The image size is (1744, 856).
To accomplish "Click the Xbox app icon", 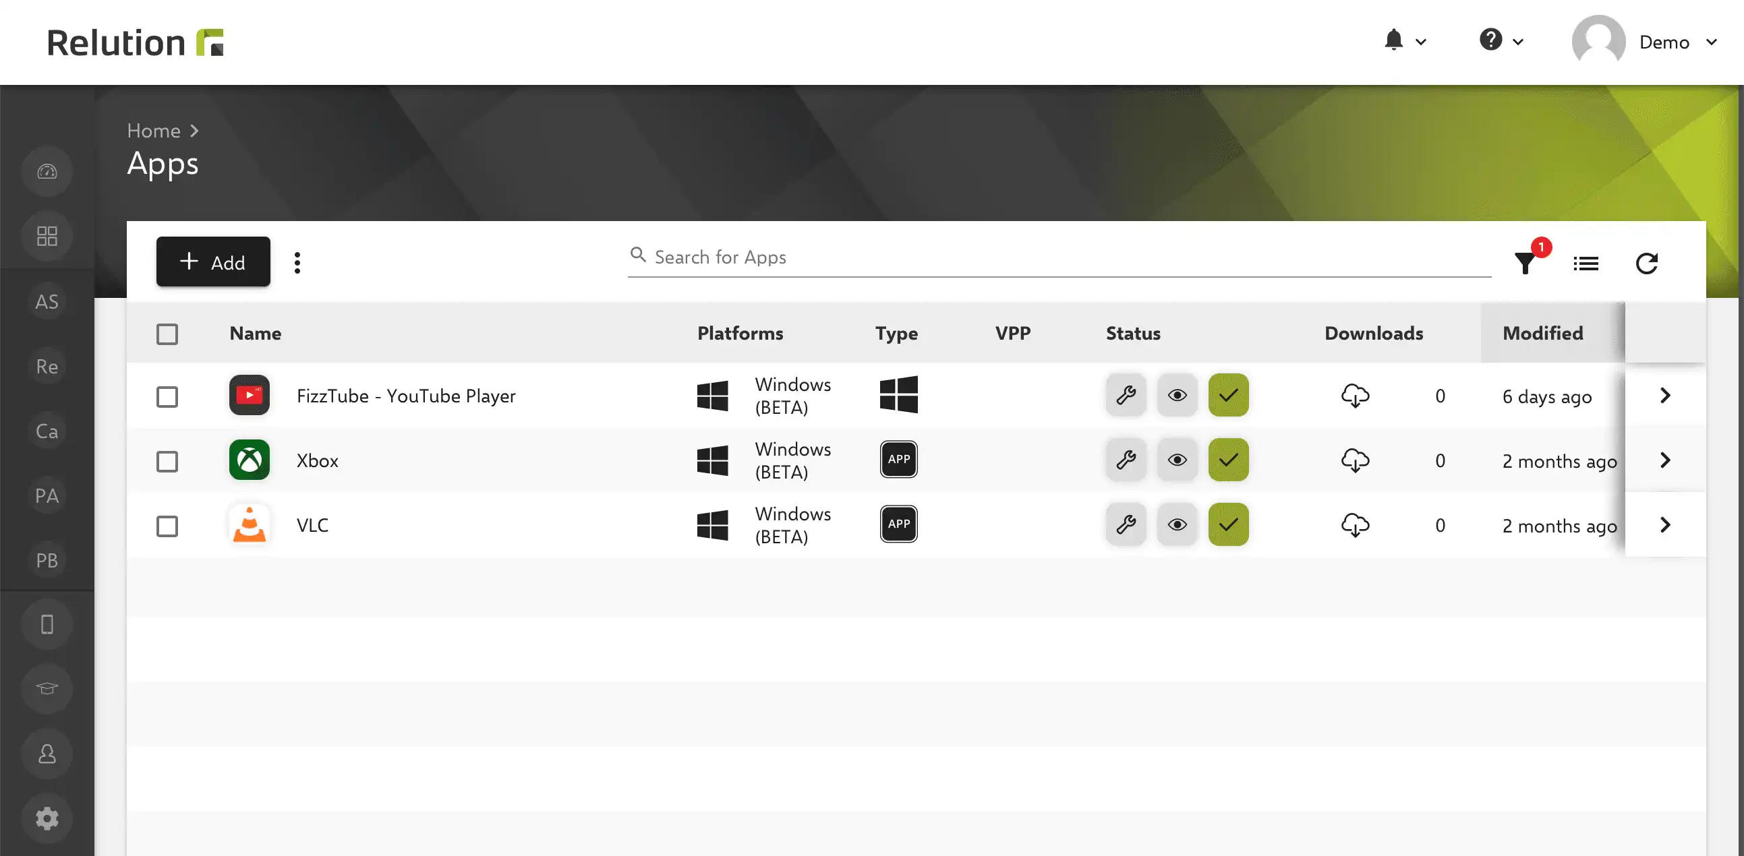I will tap(249, 460).
